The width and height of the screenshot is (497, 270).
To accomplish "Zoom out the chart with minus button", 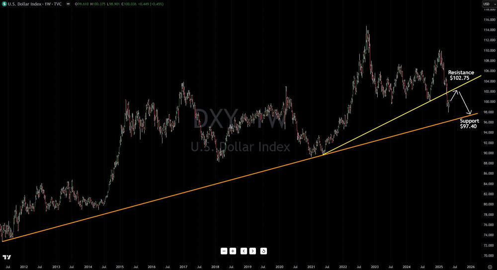I will click(224, 251).
